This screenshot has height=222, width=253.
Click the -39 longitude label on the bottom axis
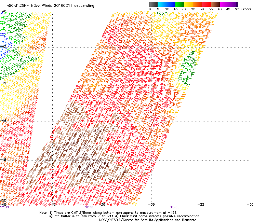(102, 205)
